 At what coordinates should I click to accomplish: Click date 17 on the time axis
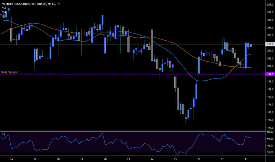35,159
